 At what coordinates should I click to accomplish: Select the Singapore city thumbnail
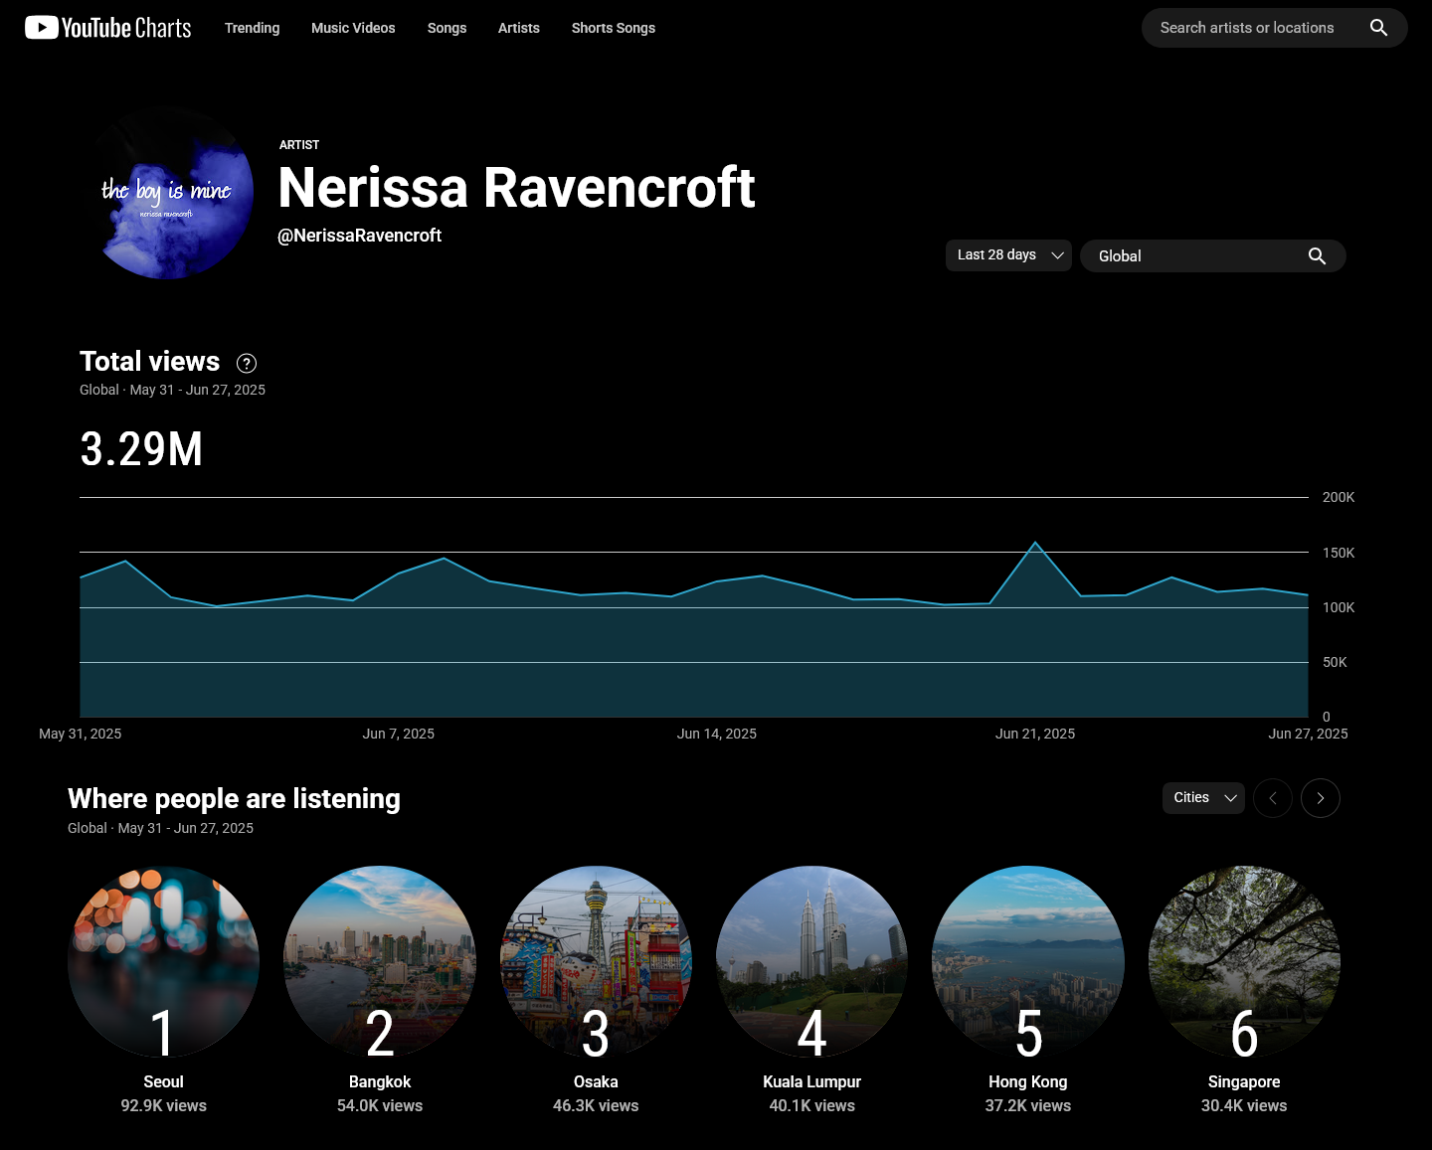(1244, 962)
